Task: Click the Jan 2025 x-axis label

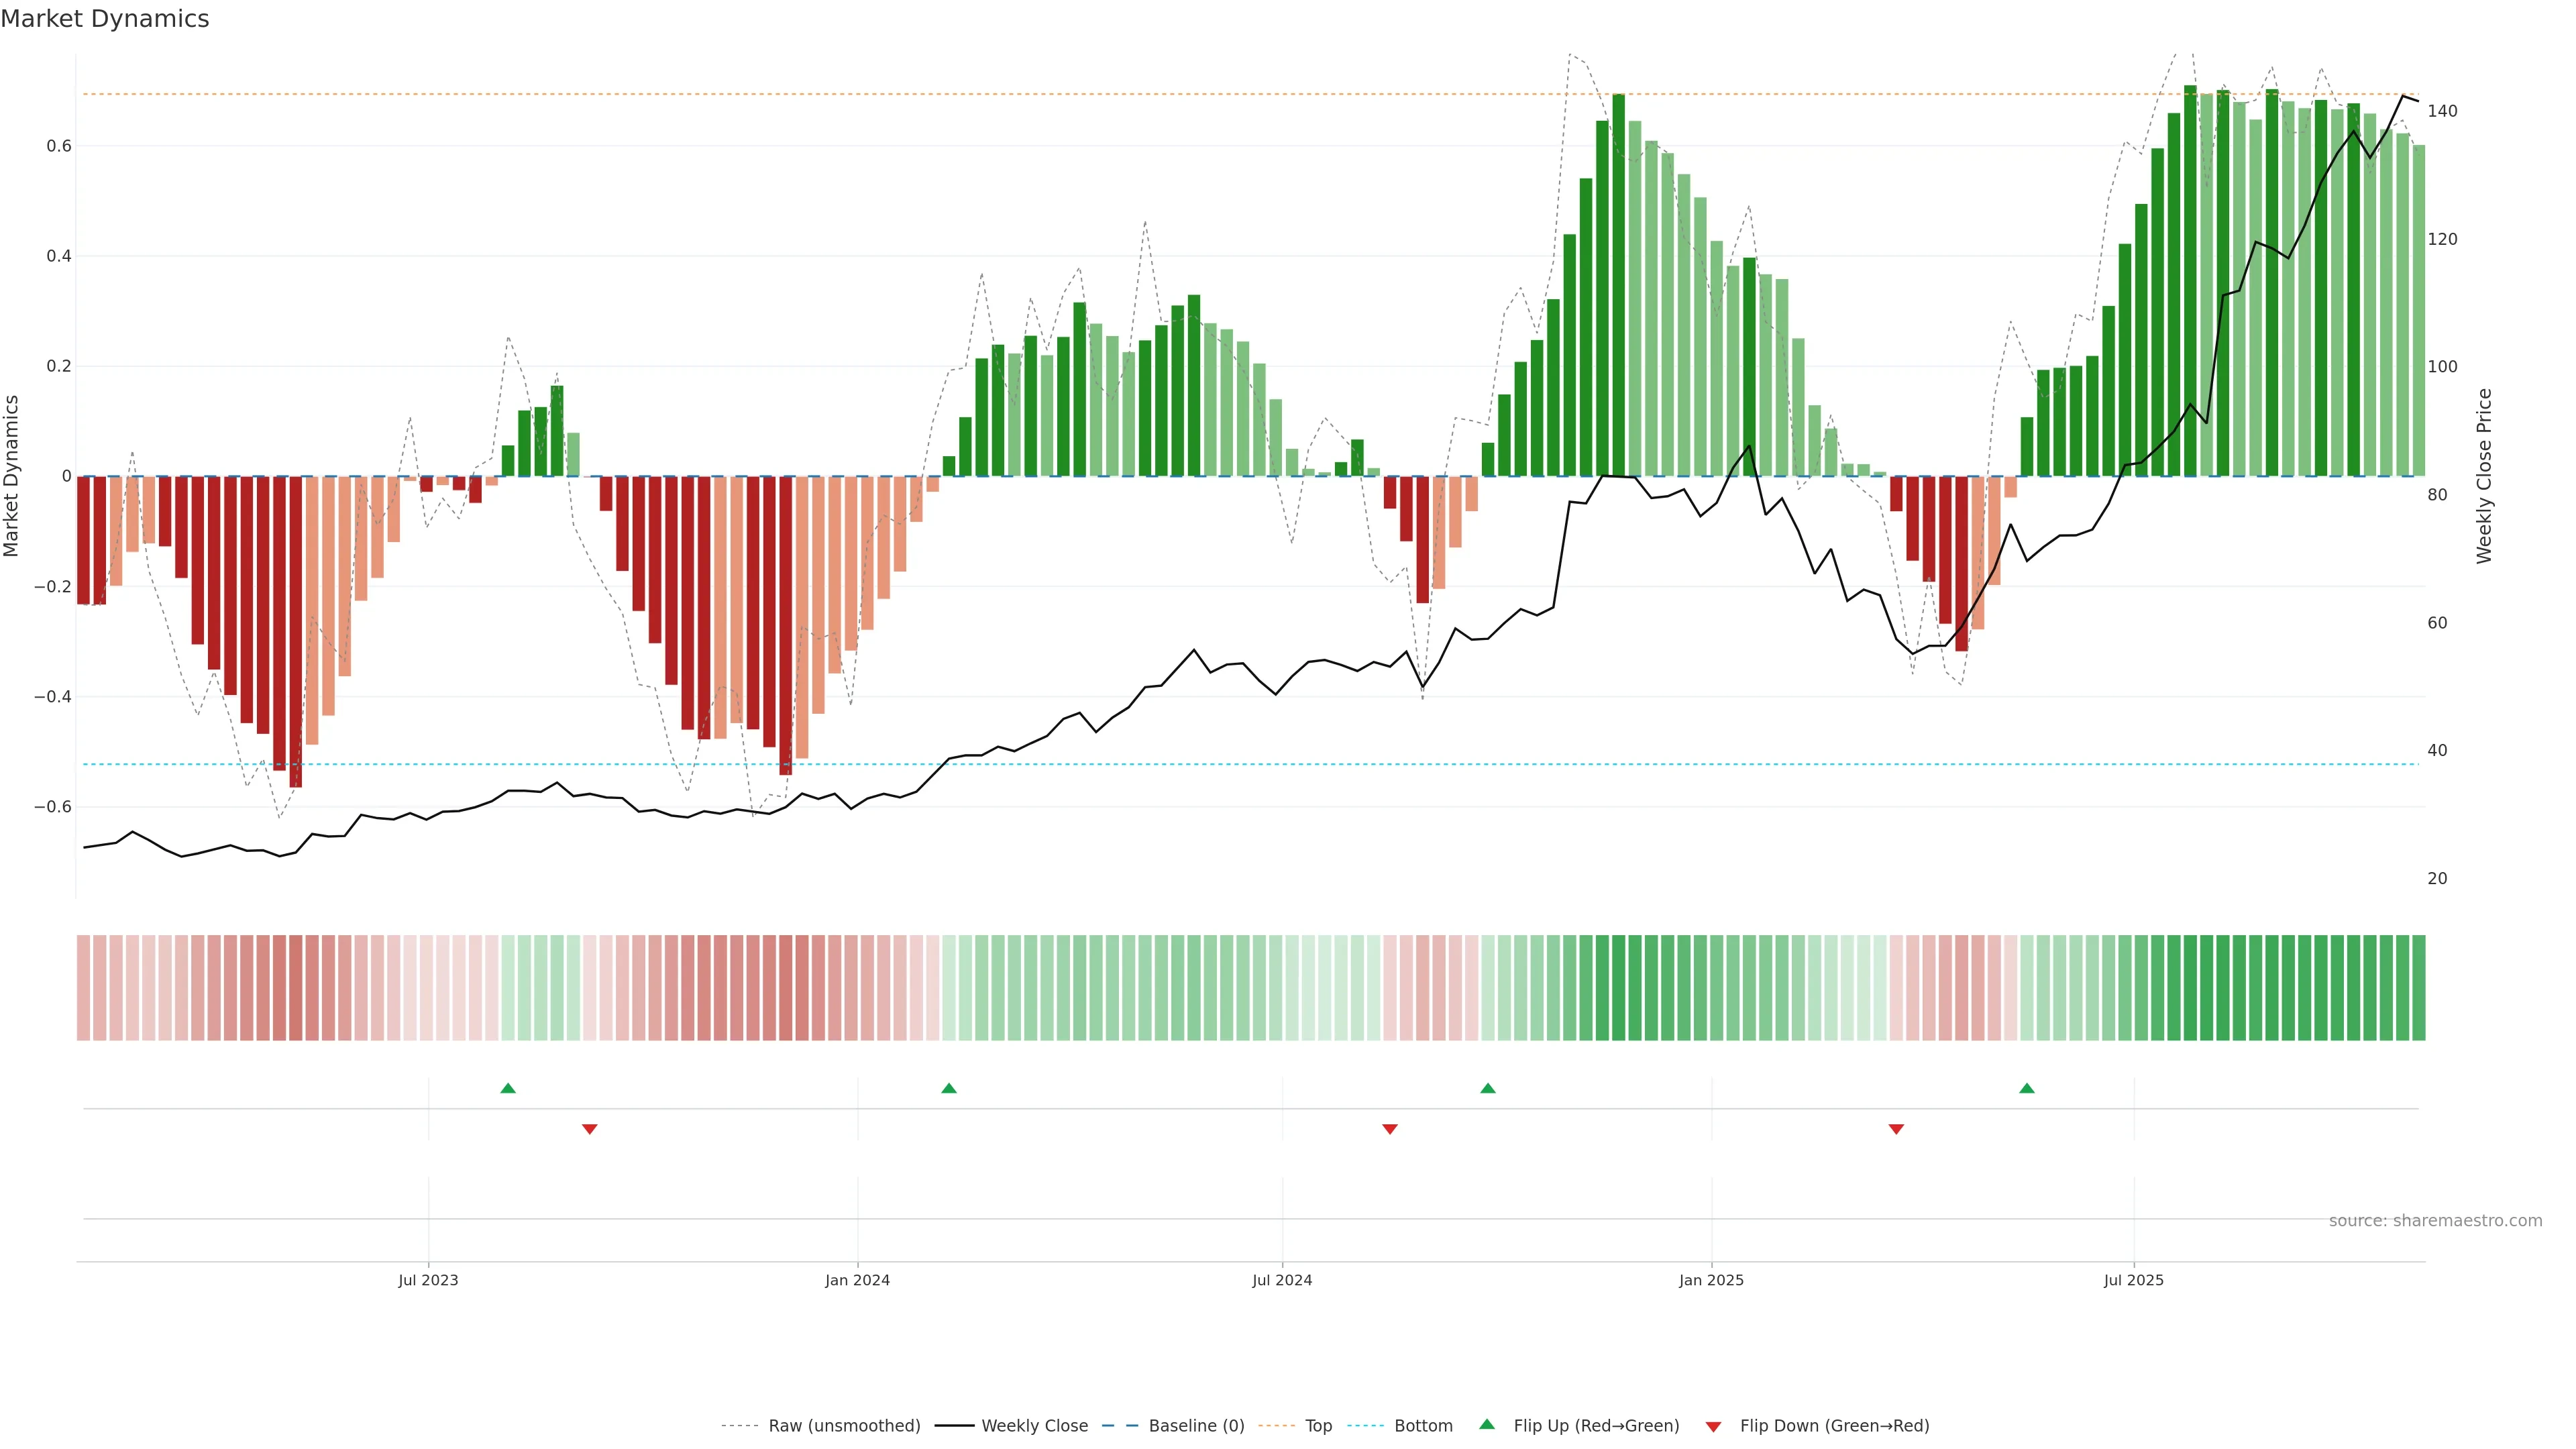Action: 1711,1280
